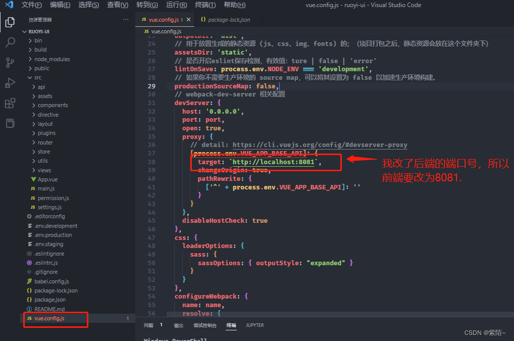Open the 终端(T) menu
Viewport: 514px width, 341px height.
click(205, 5)
